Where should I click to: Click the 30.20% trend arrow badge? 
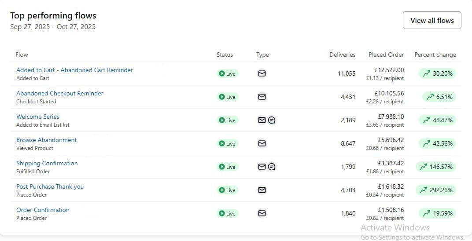437,73
